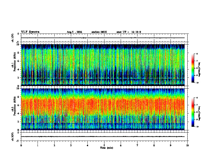Click ch.1(V) axis tick "5"
211x163 pixels.
click(x=18, y=34)
